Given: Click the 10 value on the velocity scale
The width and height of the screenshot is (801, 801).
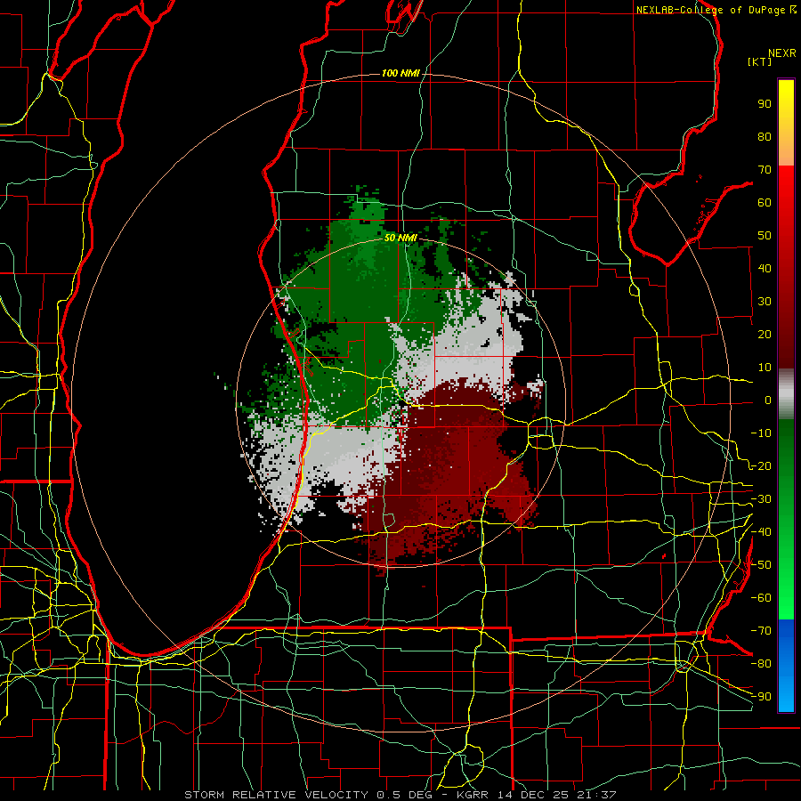Looking at the screenshot, I should 765,368.
